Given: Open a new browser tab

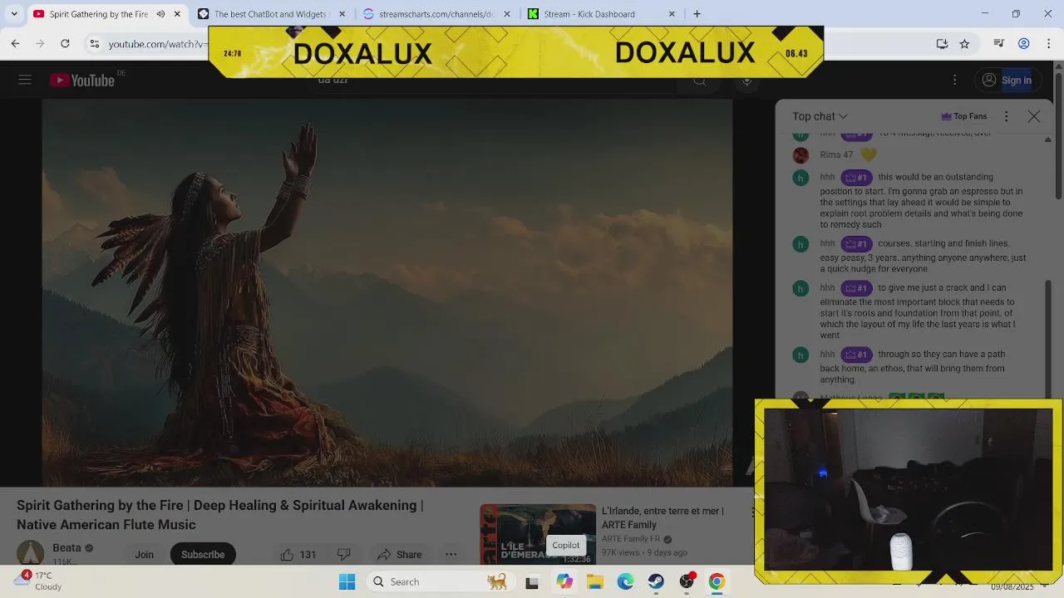Looking at the screenshot, I should pyautogui.click(x=697, y=14).
